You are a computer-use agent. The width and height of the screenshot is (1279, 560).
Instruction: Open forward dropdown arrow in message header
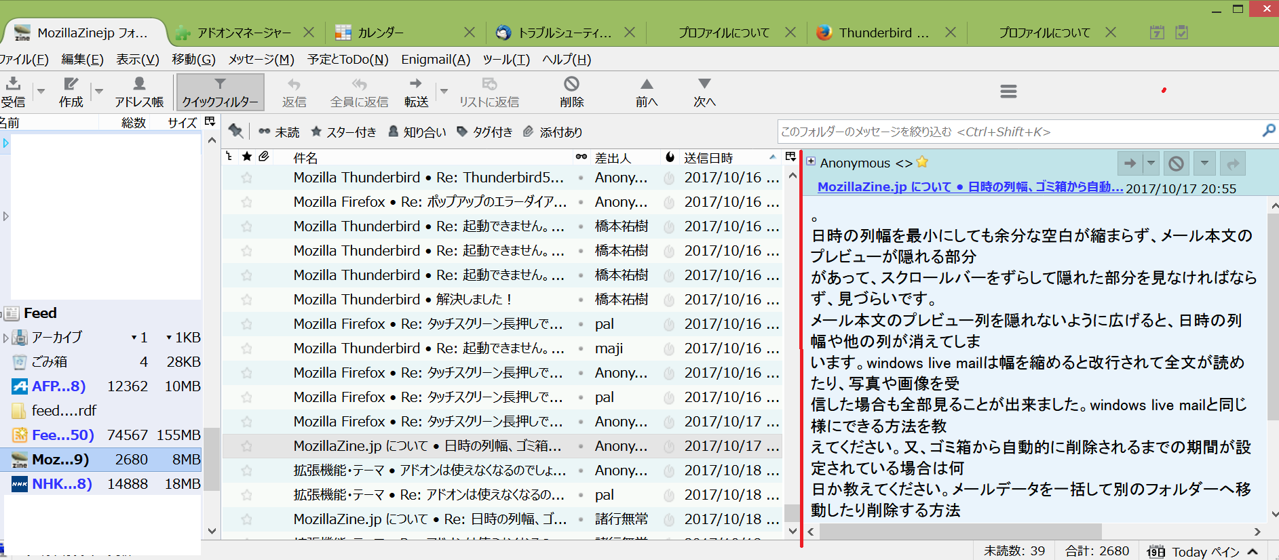[1151, 163]
